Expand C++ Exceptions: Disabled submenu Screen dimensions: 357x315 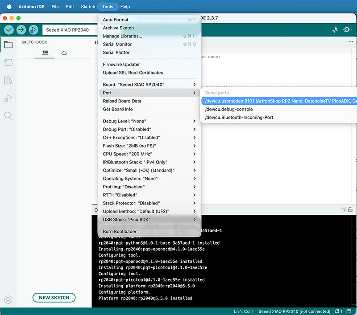(149, 138)
